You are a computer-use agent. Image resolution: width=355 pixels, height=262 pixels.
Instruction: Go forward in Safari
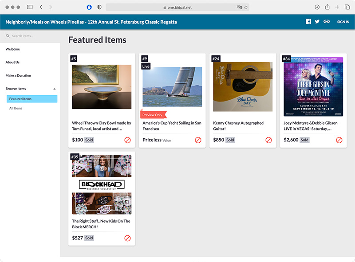[x=51, y=7]
